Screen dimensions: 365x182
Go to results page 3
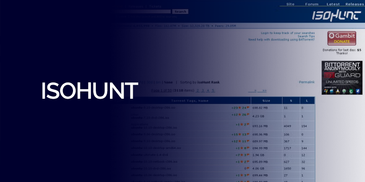[203, 91]
